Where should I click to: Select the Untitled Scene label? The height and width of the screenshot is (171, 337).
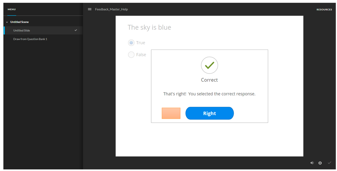(x=20, y=22)
